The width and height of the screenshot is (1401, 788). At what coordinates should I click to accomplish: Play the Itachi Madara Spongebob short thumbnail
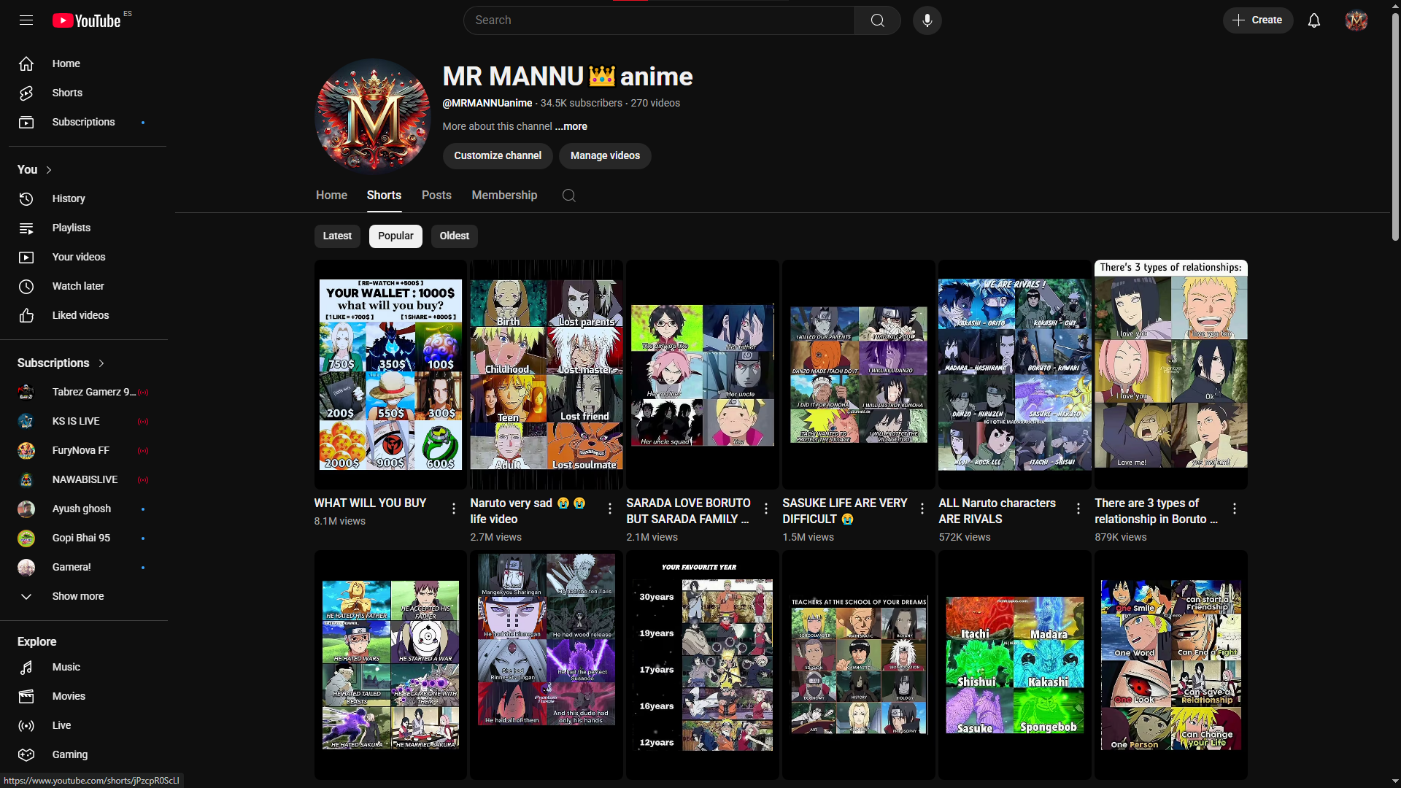coord(1015,665)
